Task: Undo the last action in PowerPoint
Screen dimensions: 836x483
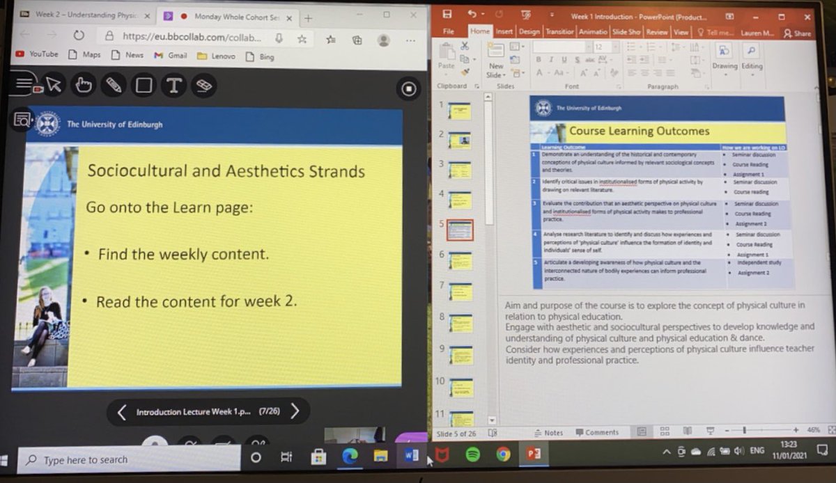Action: (x=472, y=15)
